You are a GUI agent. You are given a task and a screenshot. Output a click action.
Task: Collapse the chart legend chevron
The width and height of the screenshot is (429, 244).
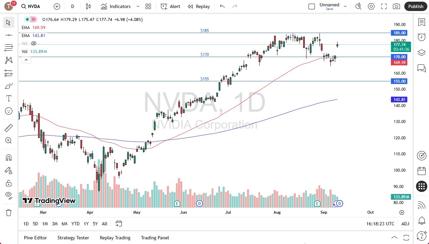click(26, 60)
